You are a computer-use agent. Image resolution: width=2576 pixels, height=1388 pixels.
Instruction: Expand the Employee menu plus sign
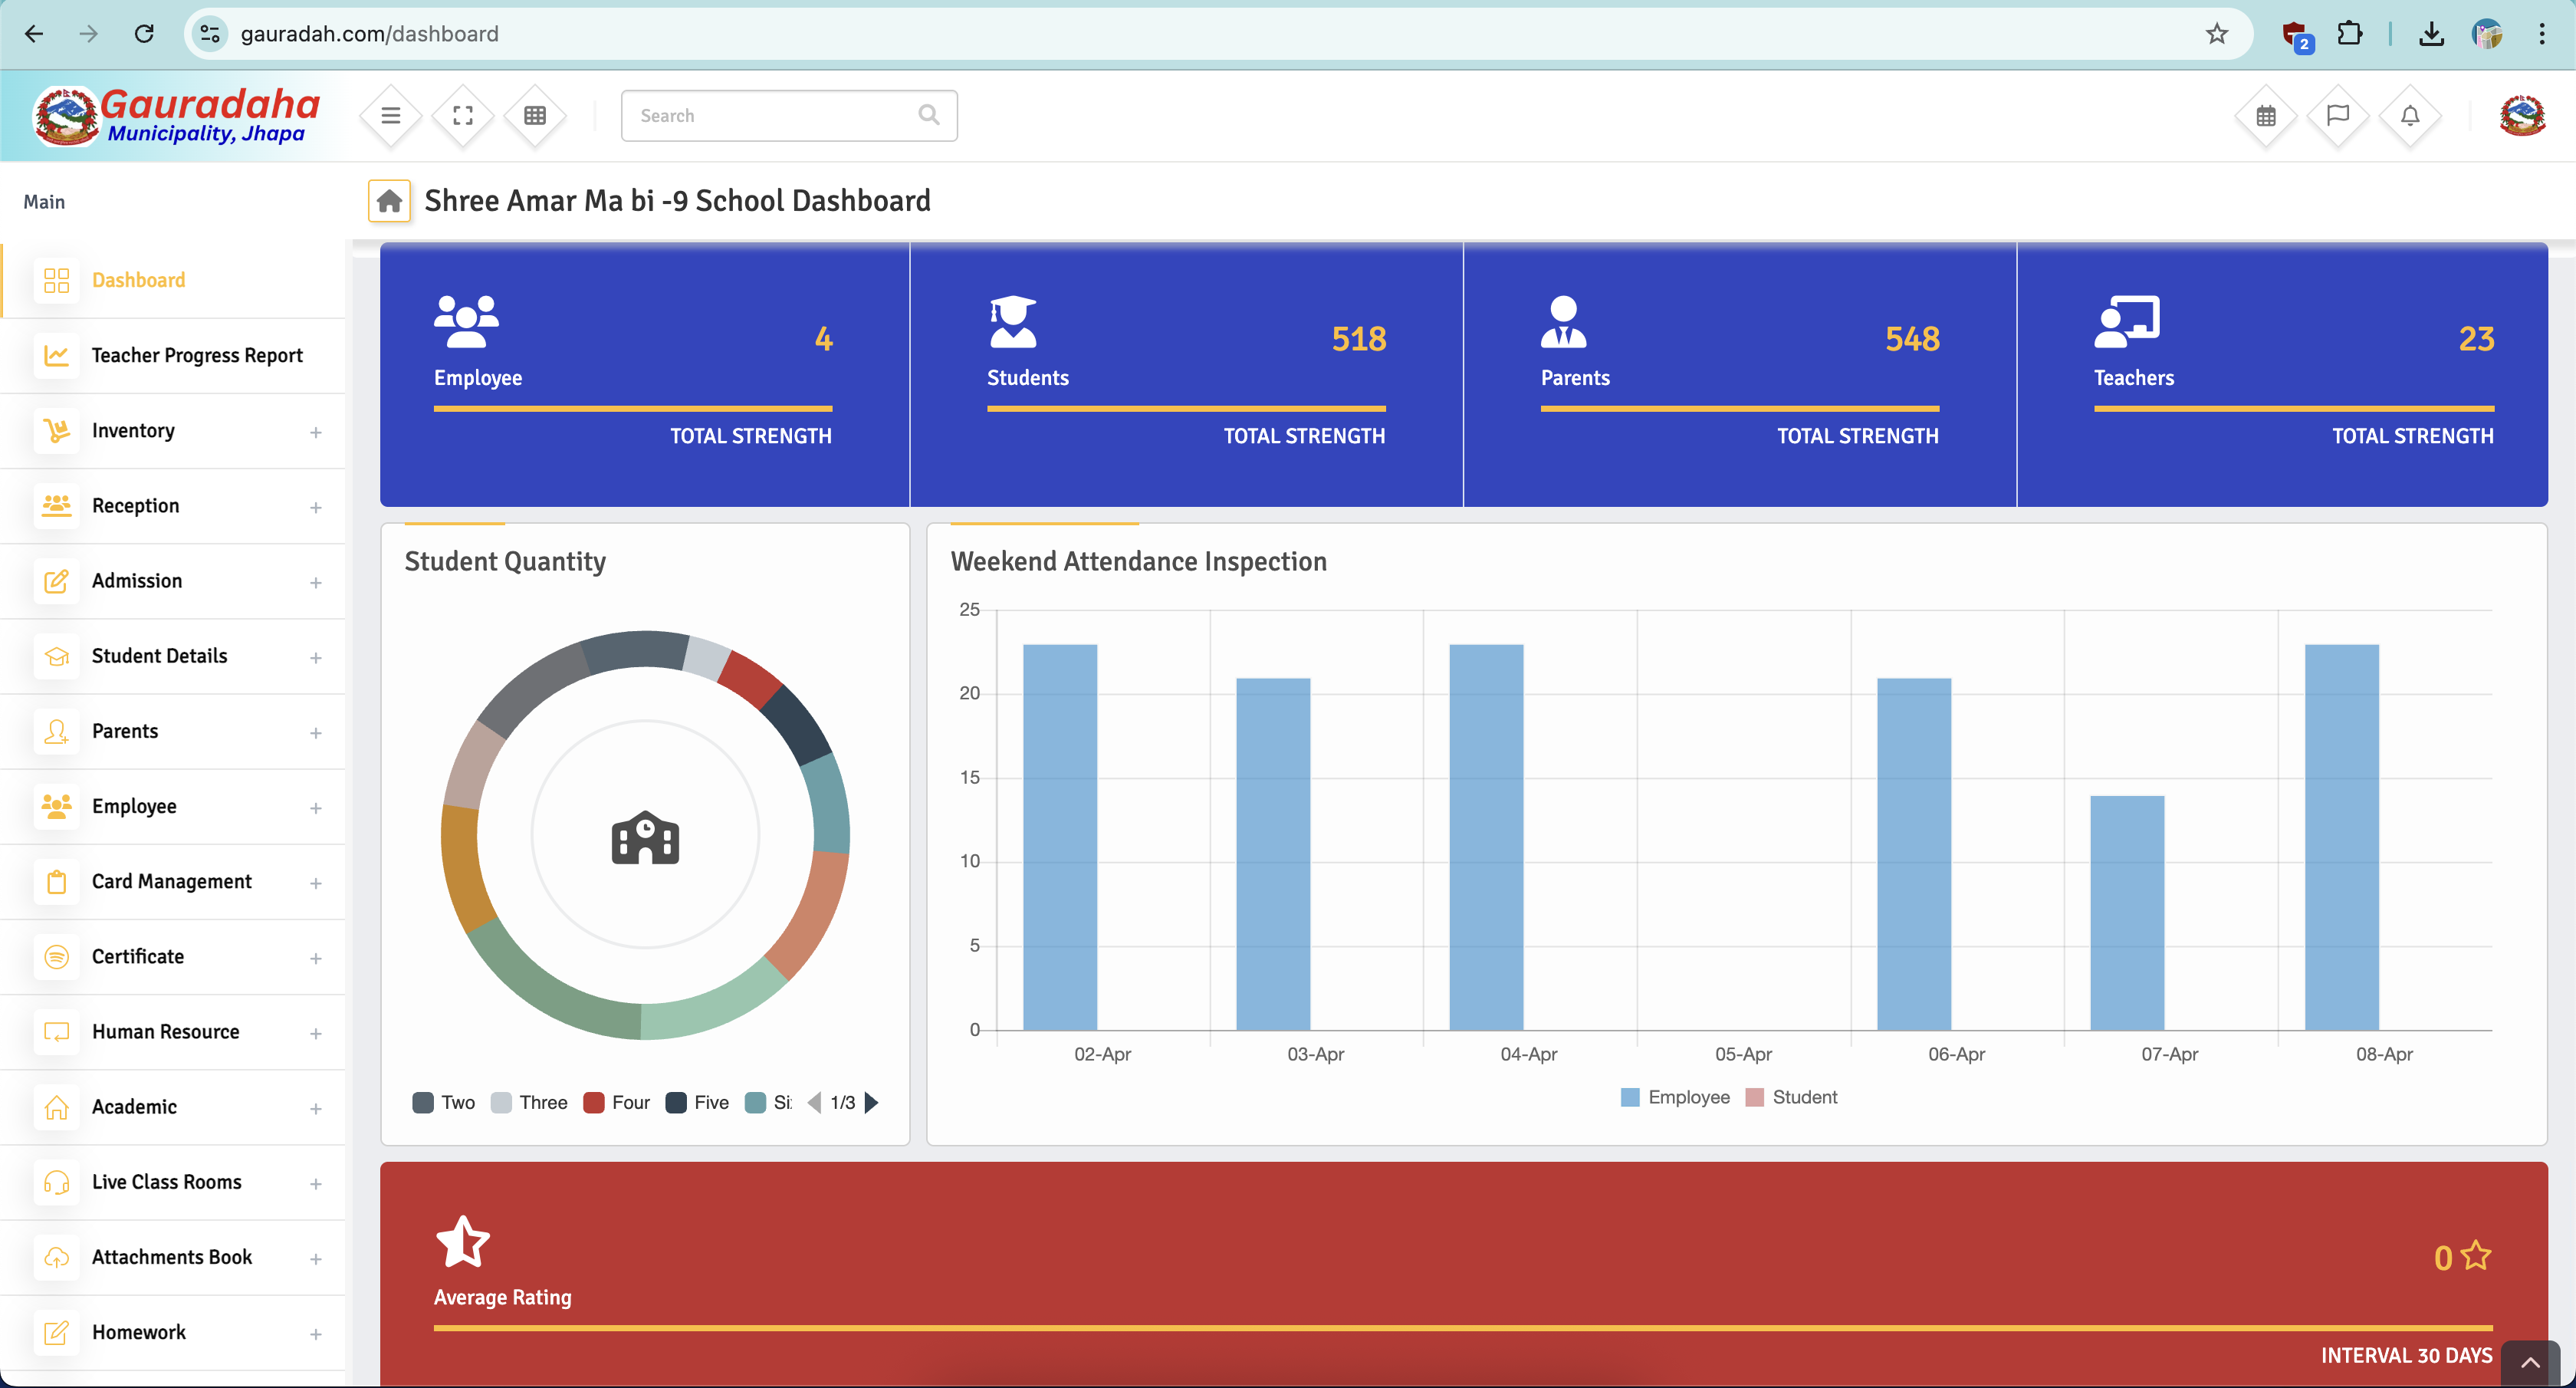click(316, 807)
